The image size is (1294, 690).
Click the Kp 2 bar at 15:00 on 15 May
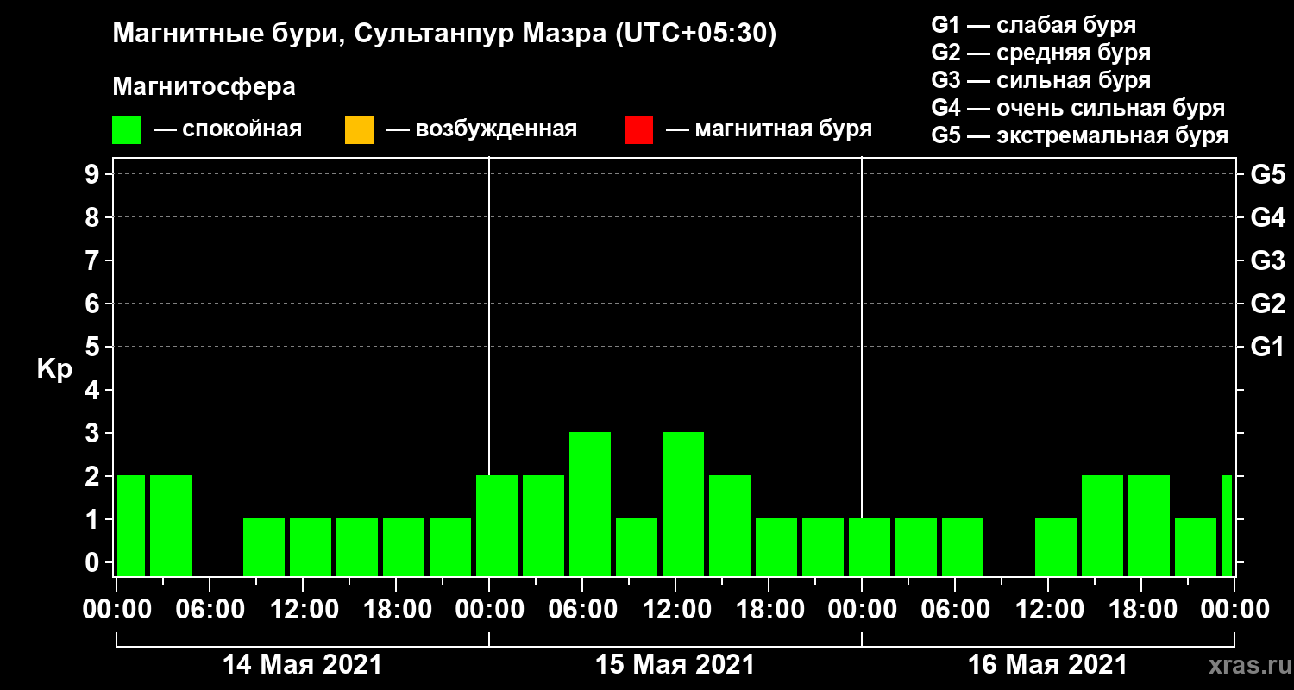730,525
